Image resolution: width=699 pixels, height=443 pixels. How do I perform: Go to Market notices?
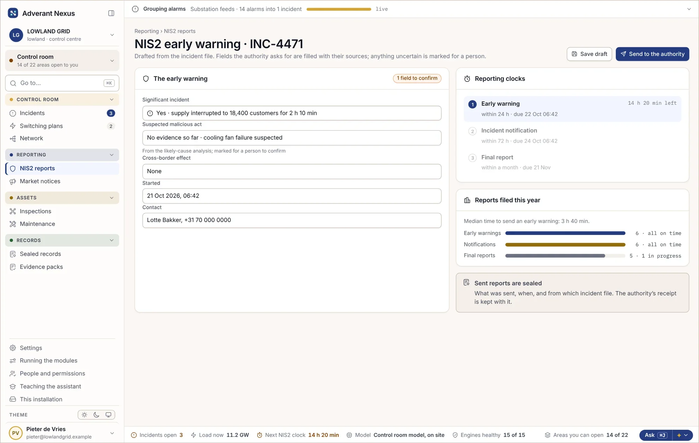[62, 181]
